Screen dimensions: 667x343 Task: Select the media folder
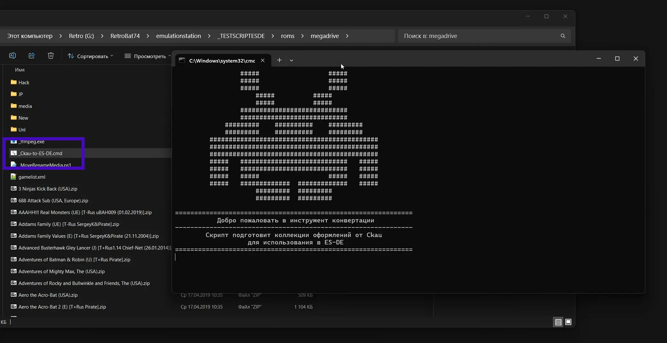point(25,106)
